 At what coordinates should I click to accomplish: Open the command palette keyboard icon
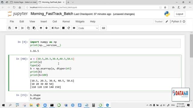click(x=103, y=28)
